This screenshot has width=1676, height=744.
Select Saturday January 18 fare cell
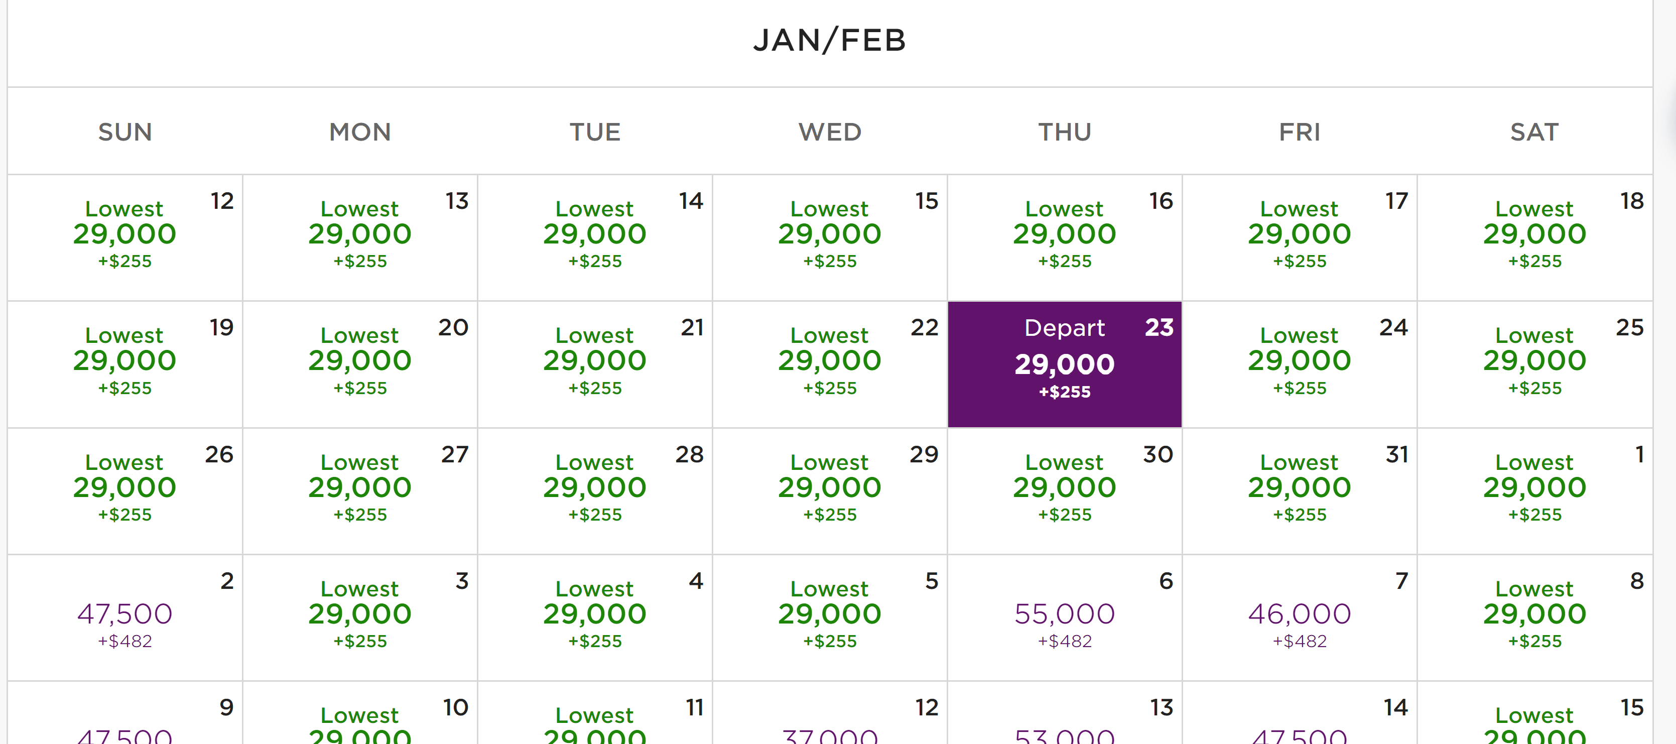click(1534, 234)
